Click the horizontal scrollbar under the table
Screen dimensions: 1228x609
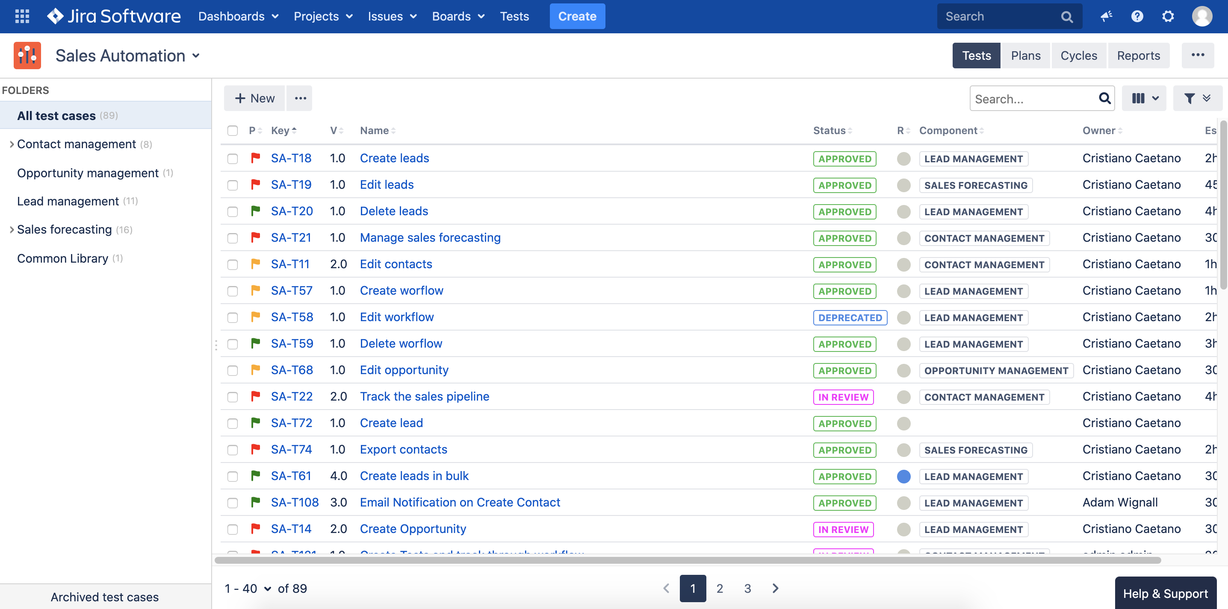click(688, 560)
